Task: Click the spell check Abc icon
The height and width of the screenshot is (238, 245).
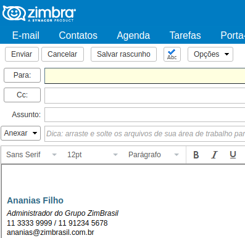Action: (172, 54)
